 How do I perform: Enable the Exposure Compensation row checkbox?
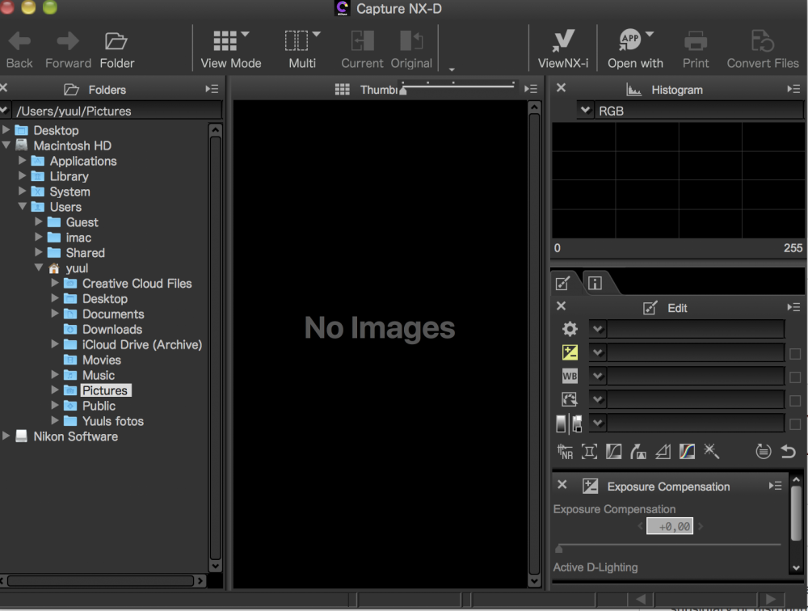pos(794,354)
